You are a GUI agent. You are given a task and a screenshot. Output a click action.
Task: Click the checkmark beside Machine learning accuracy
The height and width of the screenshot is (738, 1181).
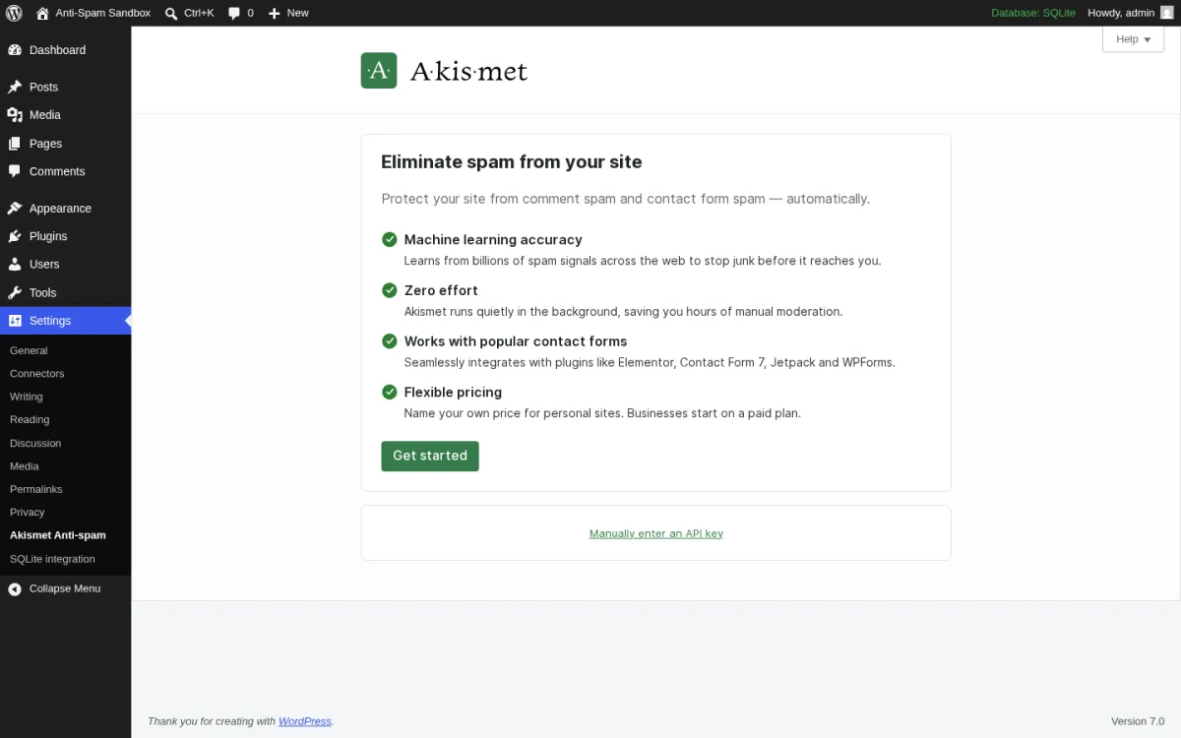390,239
